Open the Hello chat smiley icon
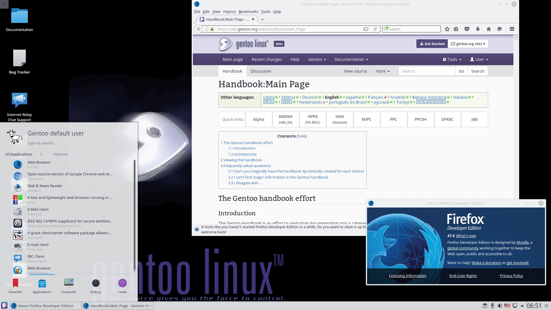Image resolution: width=551 pixels, height=310 pixels. [x=499, y=29]
